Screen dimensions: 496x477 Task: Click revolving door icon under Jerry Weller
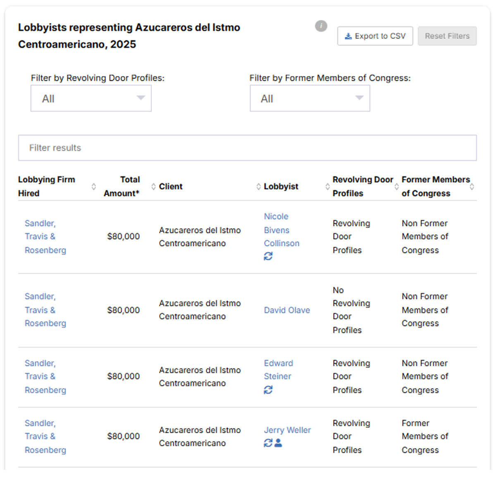(x=268, y=443)
